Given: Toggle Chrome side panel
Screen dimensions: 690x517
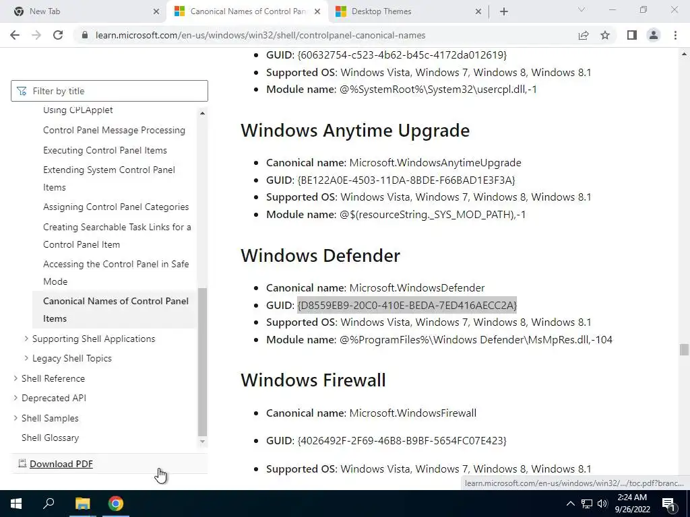Looking at the screenshot, I should click(632, 35).
